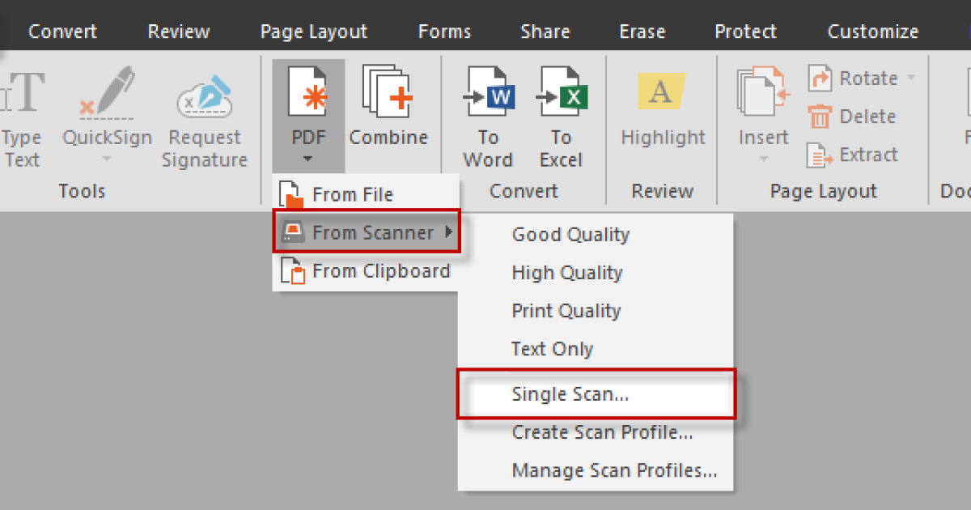Choose From File menu option
The image size is (971, 510).
[352, 195]
